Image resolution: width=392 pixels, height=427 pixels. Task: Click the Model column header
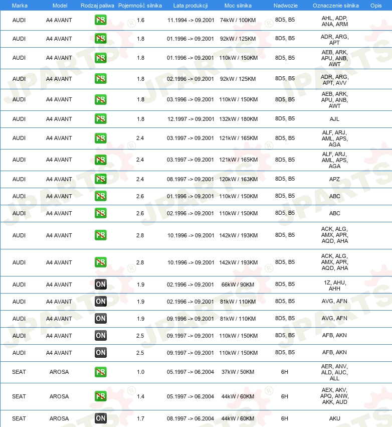60,6
